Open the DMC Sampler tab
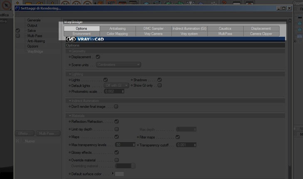This screenshot has width=303, height=179. click(x=154, y=29)
